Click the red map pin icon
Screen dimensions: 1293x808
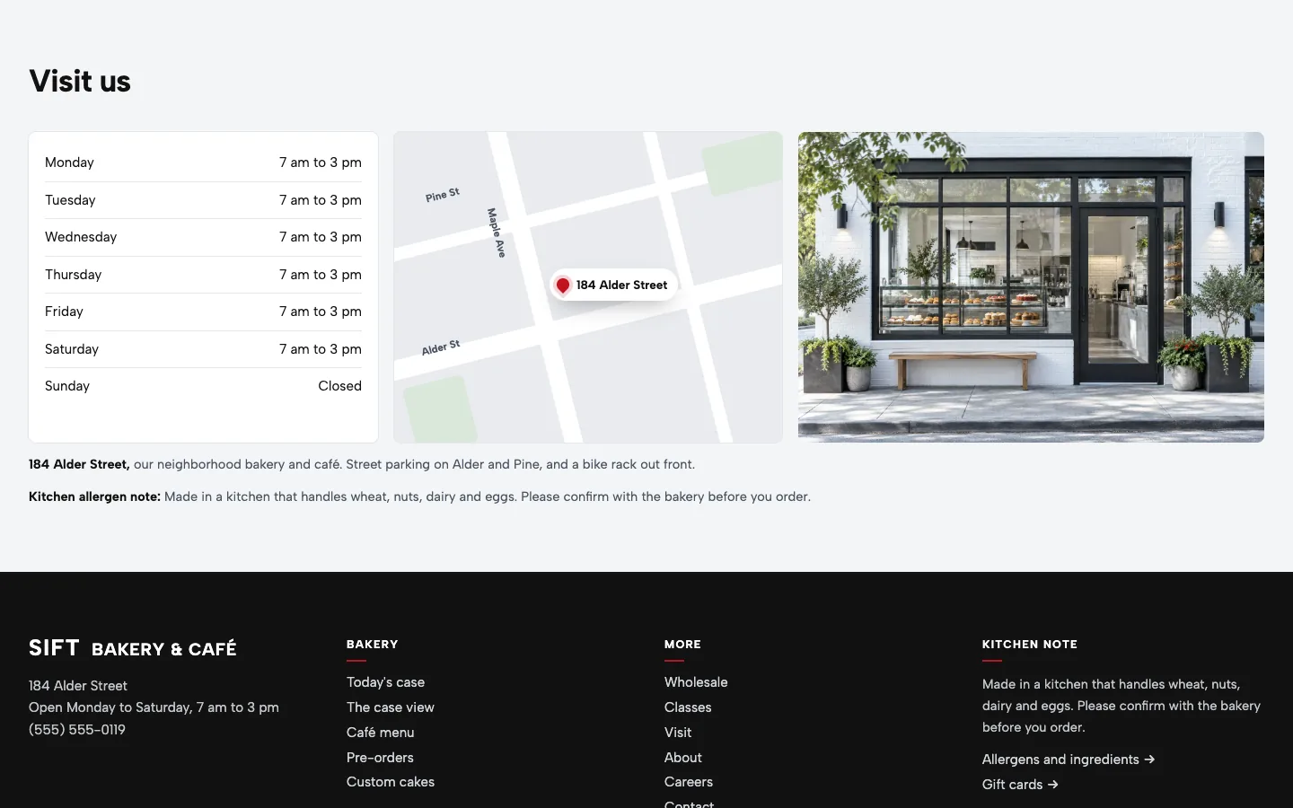click(x=563, y=285)
